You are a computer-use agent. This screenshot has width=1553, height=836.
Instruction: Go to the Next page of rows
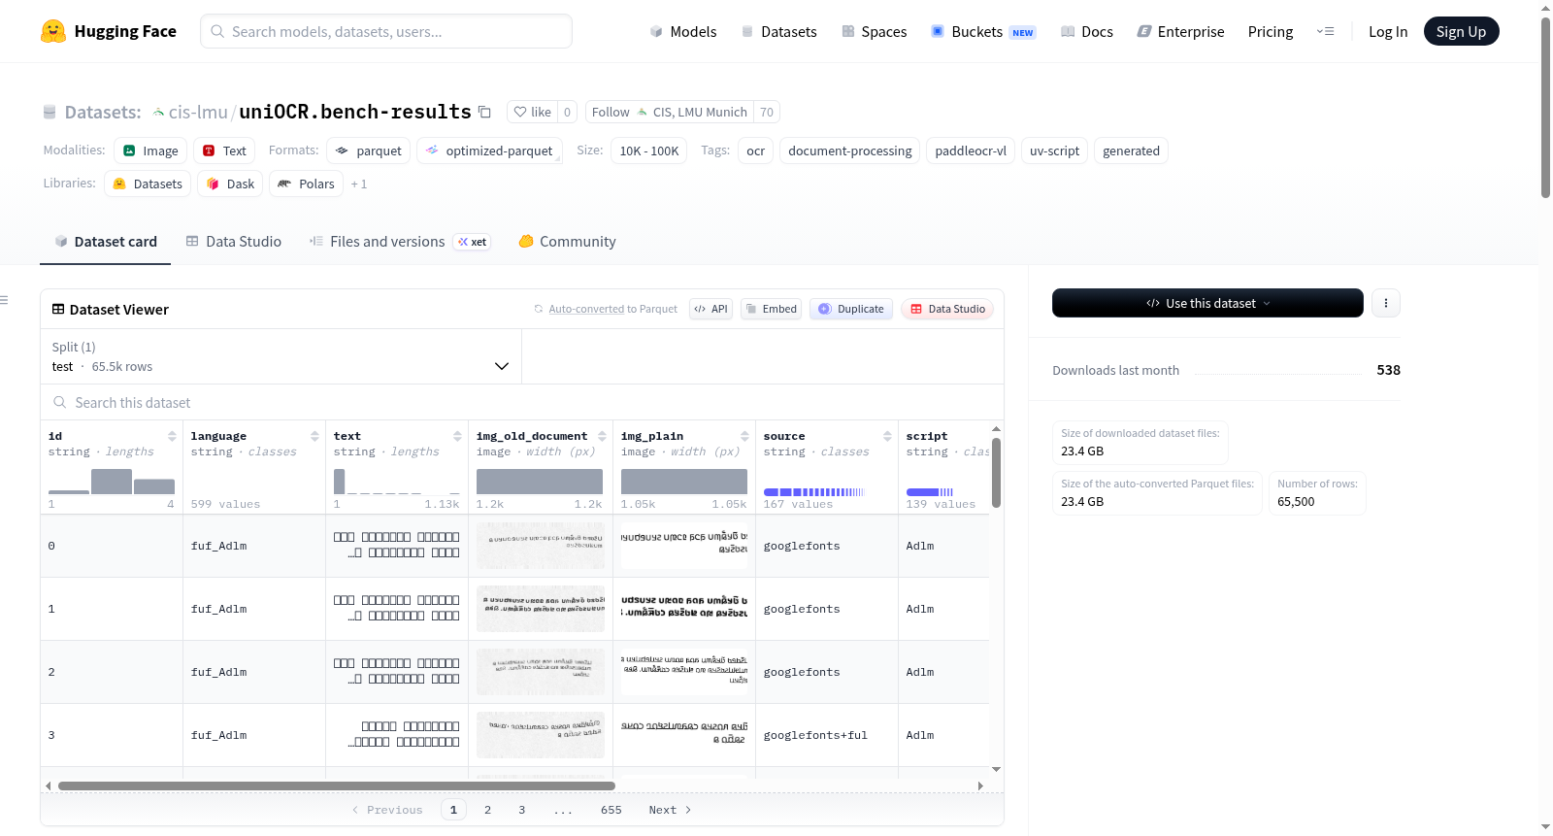click(670, 810)
